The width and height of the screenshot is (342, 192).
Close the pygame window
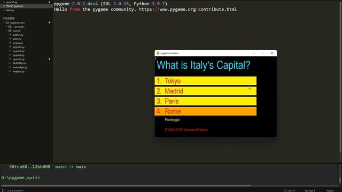pos(272,53)
